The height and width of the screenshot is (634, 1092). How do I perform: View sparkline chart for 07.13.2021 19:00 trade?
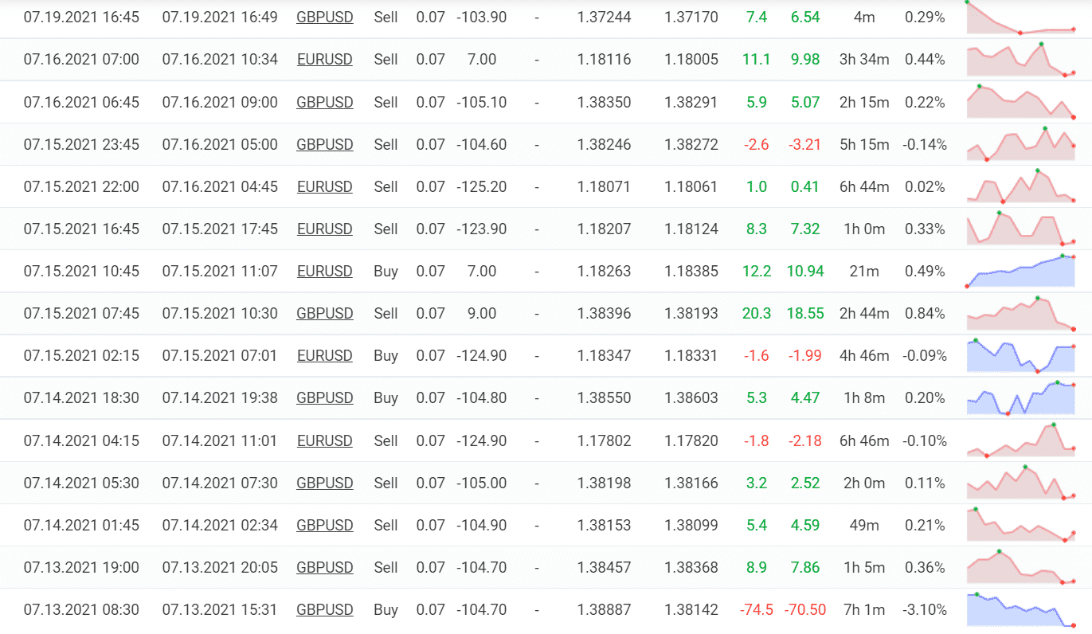1021,566
